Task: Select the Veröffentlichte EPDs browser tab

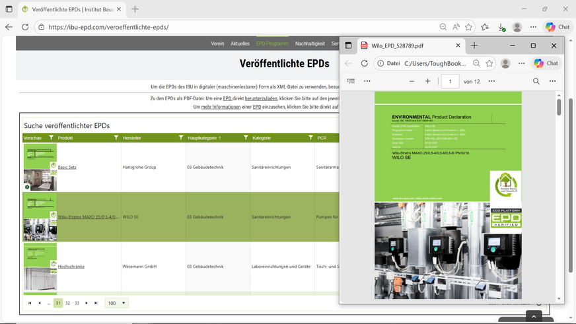Action: pyautogui.click(x=71, y=9)
